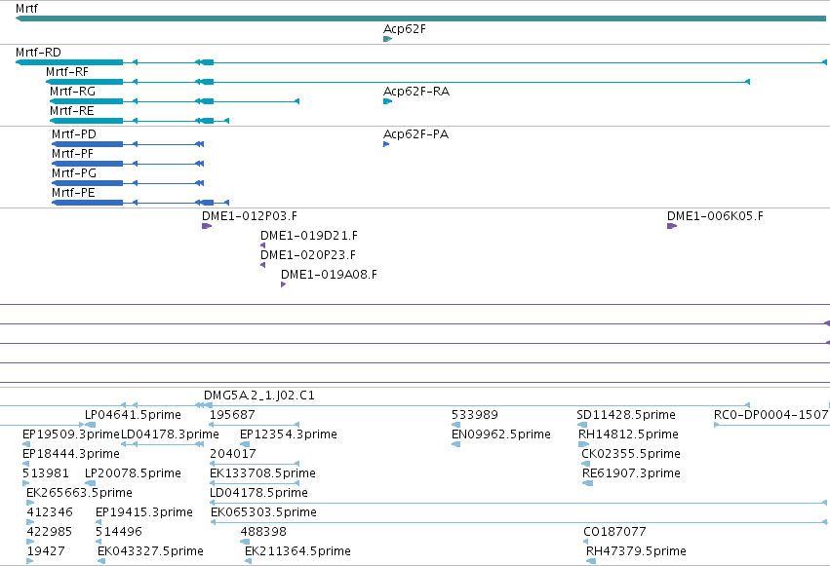Select the DMG5A.2_1.J02.C1 alignment

click(x=258, y=396)
